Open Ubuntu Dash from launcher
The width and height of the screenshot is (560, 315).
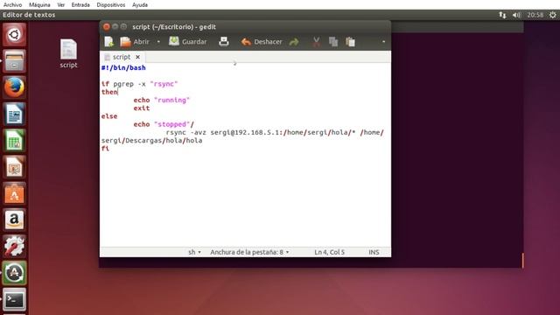click(x=14, y=35)
